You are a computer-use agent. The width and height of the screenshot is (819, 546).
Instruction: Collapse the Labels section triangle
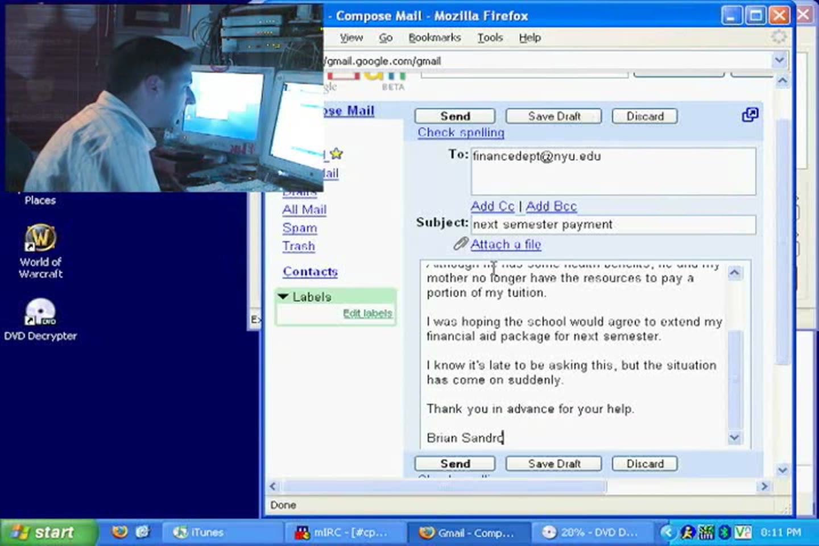click(283, 296)
